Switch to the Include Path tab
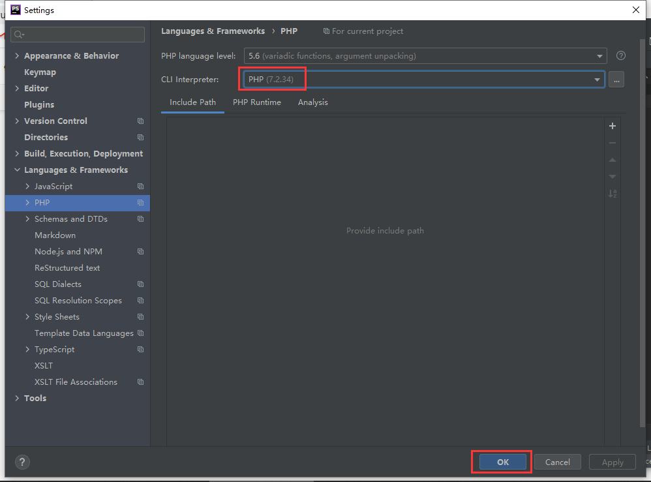 [x=192, y=102]
